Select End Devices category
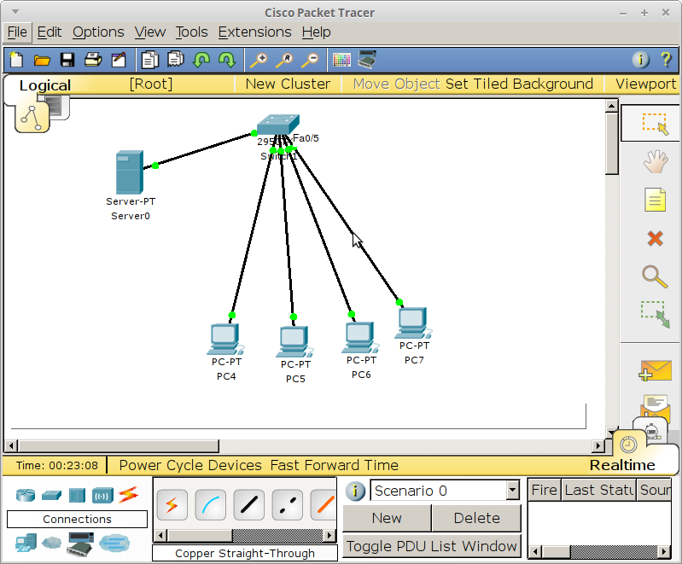 click(x=26, y=543)
